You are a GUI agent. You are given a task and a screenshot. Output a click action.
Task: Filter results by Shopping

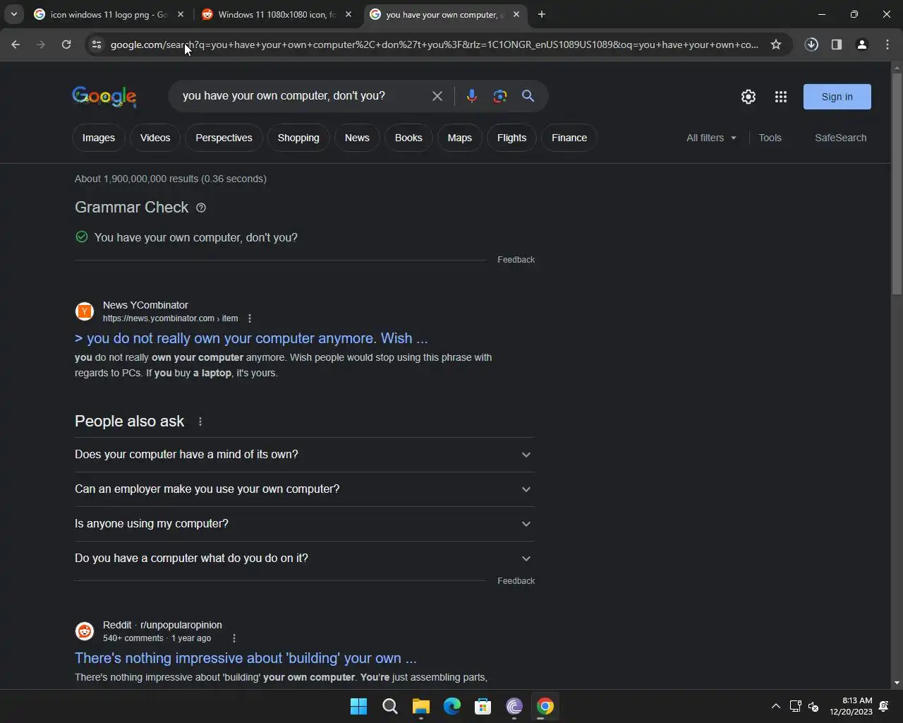[298, 138]
